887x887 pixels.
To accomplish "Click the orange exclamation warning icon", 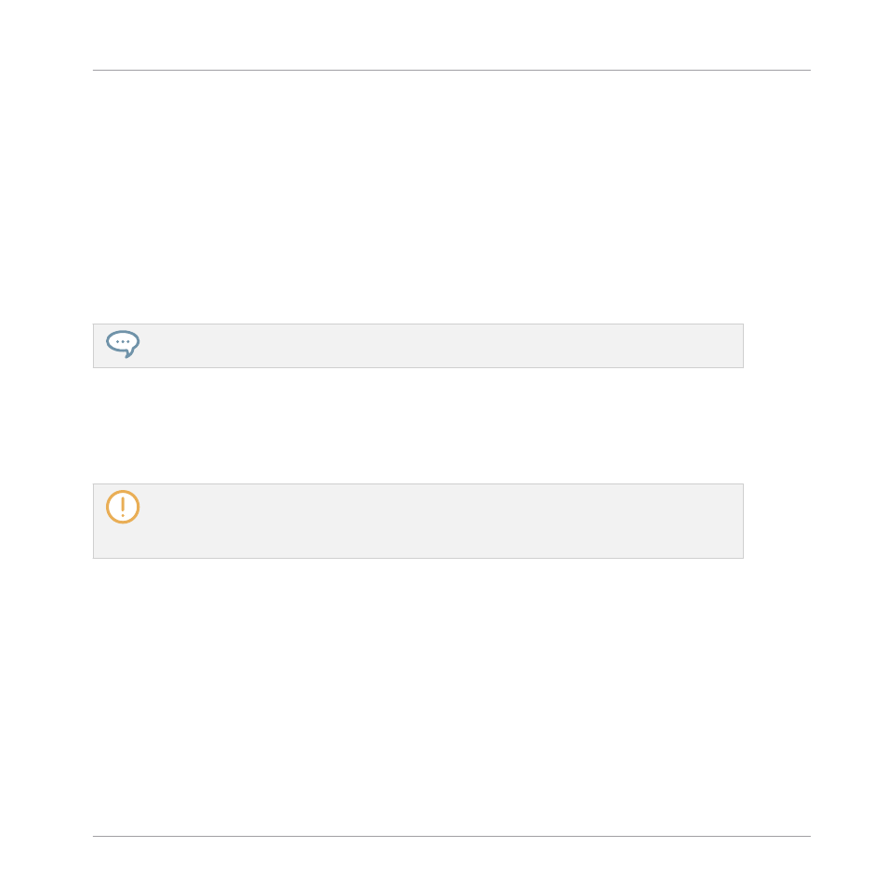I will click(123, 507).
